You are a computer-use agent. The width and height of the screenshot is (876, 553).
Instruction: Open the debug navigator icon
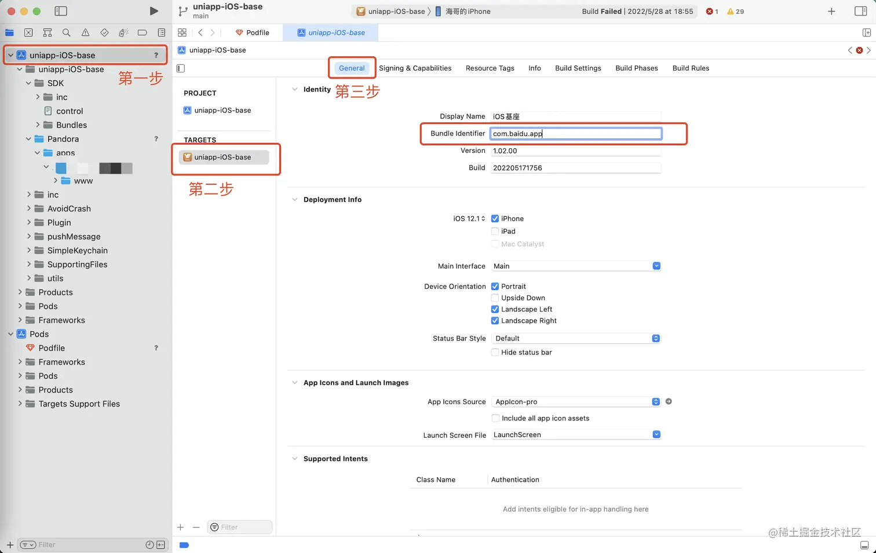123,32
